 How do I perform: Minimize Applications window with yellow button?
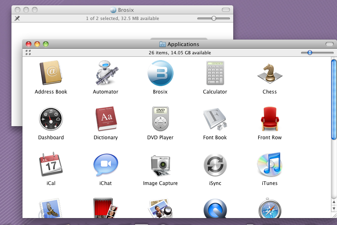[x=37, y=44]
